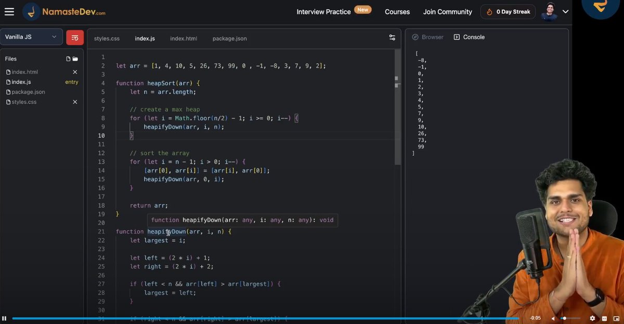Create a new folder in Files panel
The height and width of the screenshot is (324, 624).
click(75, 59)
